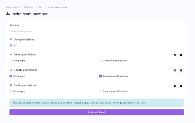Viewport: 195px width, 123px height.
Task: Deselect all Delete permissions minus icon
Action: coord(181,86)
